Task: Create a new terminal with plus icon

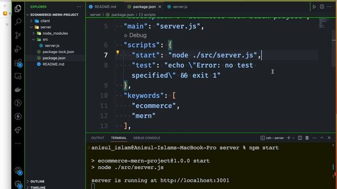Action: tap(289, 138)
